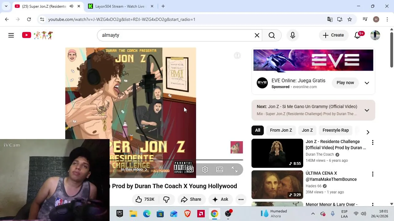Dislike the video with the thumbs-down
The height and width of the screenshot is (221, 394).
167,200
